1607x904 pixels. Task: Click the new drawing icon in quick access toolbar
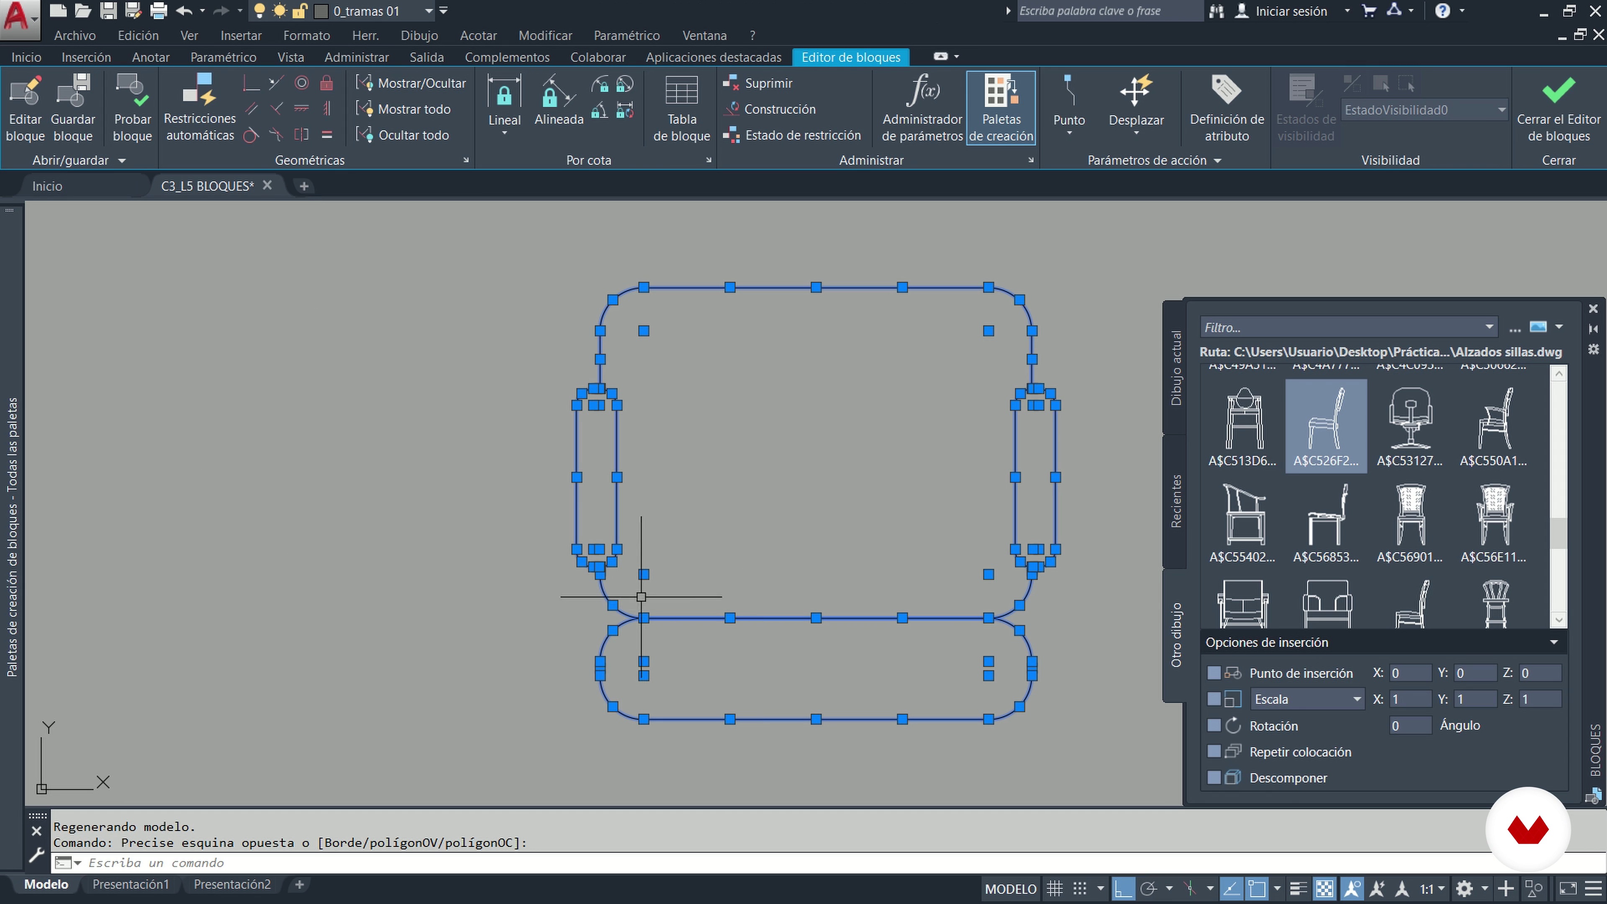click(58, 10)
